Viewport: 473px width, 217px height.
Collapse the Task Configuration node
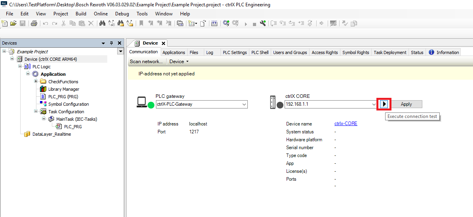(x=36, y=112)
